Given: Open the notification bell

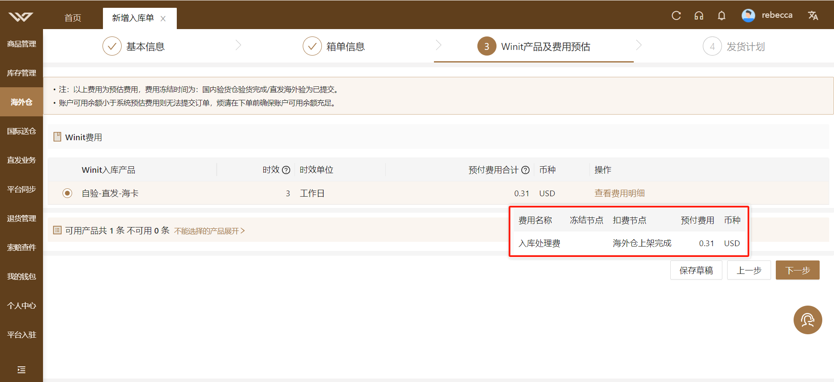Looking at the screenshot, I should coord(721,16).
